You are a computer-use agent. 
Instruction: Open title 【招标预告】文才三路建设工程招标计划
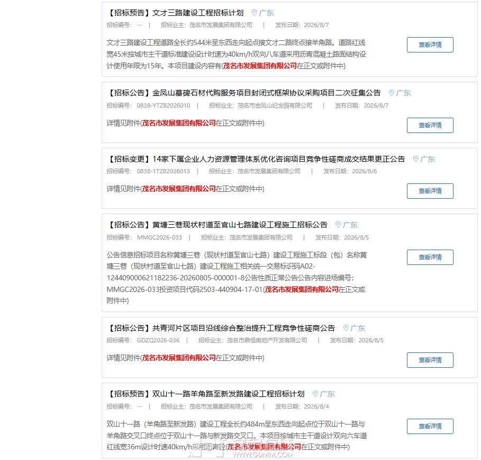(175, 13)
